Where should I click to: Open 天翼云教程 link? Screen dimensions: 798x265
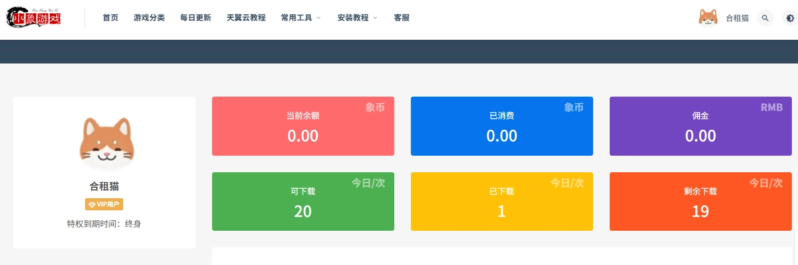click(x=246, y=18)
